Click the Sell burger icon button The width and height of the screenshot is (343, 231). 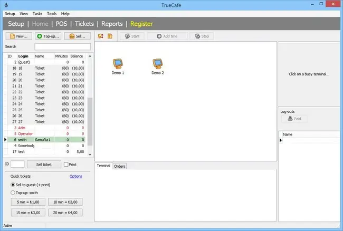tap(77, 36)
